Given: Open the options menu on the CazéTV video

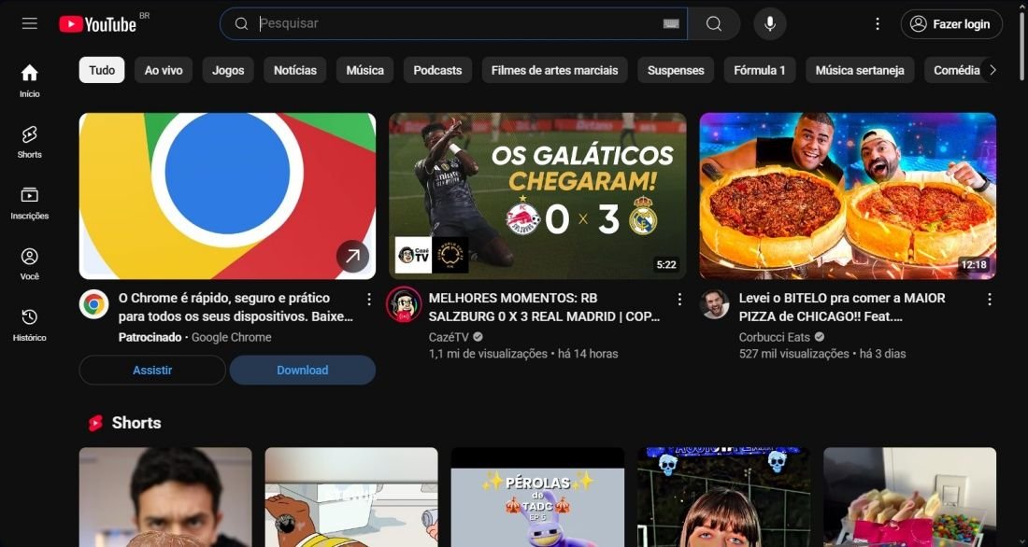Looking at the screenshot, I should (679, 299).
